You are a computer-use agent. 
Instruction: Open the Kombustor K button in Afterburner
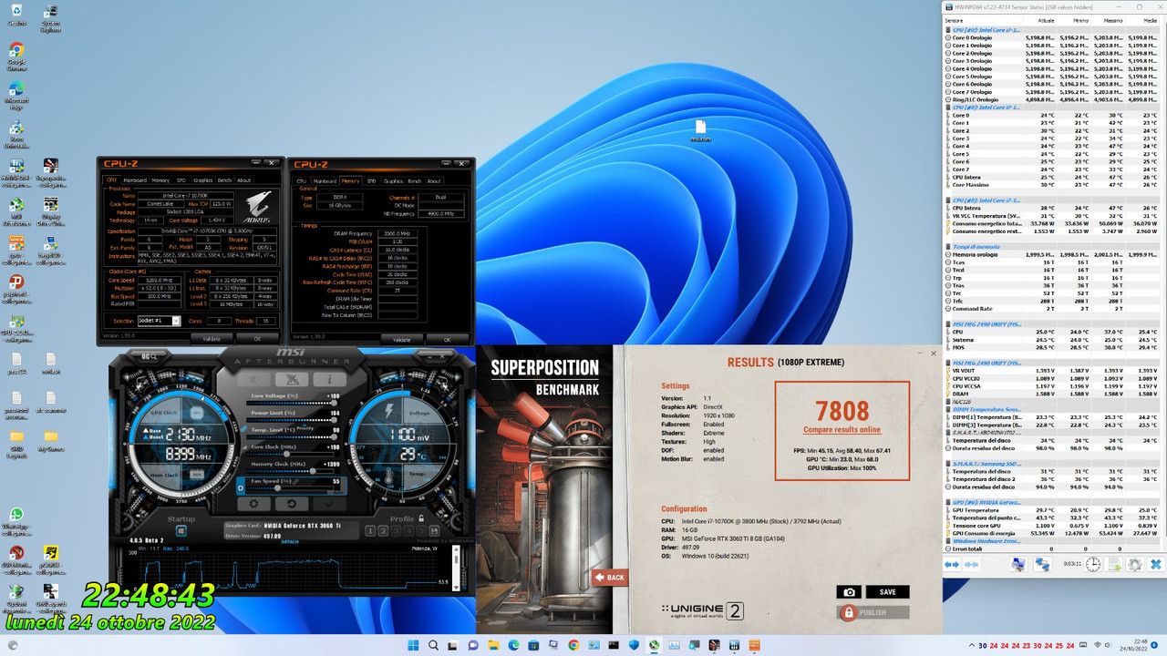point(253,380)
